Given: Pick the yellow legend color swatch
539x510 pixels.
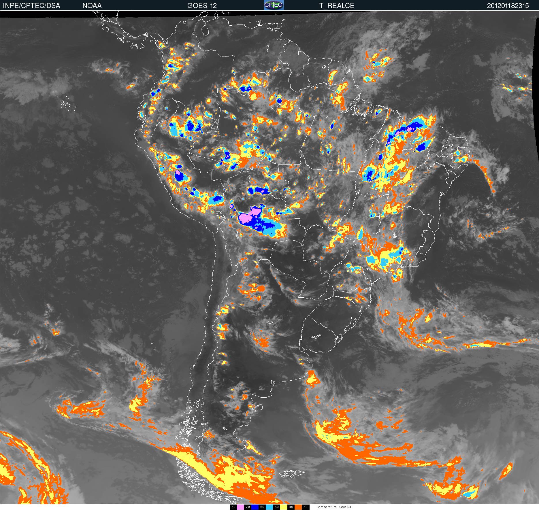Looking at the screenshot, I should [x=284, y=507].
